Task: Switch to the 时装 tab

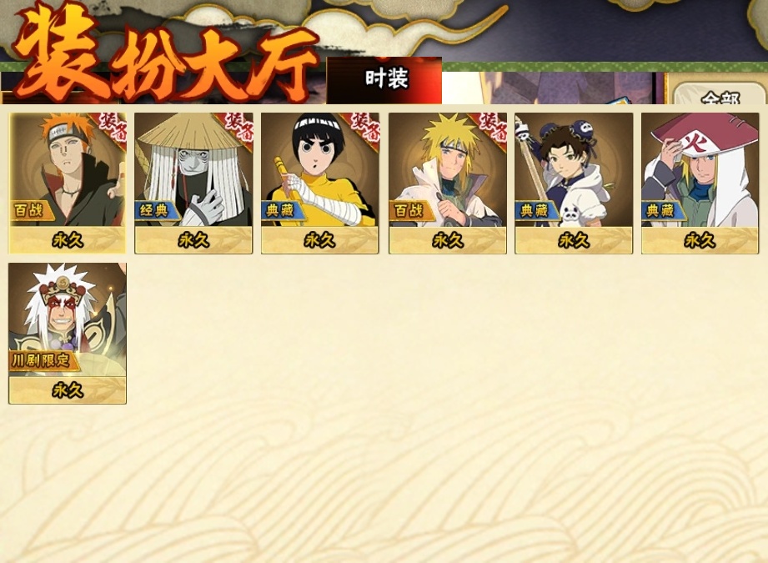Action: (x=384, y=80)
